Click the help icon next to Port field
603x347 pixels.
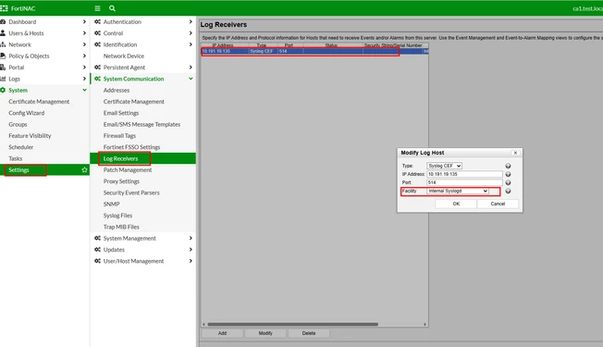tap(508, 182)
